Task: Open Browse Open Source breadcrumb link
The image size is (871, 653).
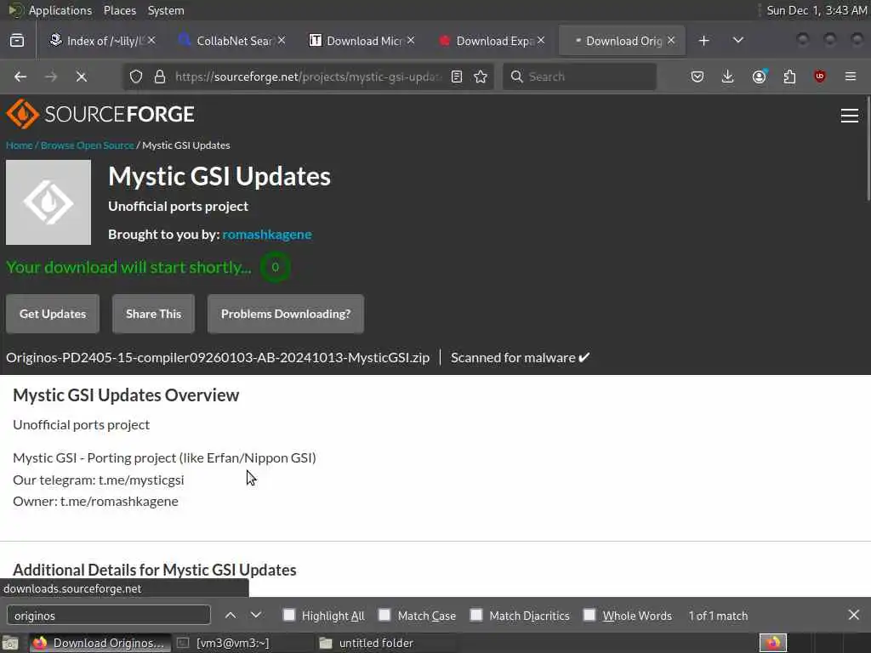Action: [88, 145]
